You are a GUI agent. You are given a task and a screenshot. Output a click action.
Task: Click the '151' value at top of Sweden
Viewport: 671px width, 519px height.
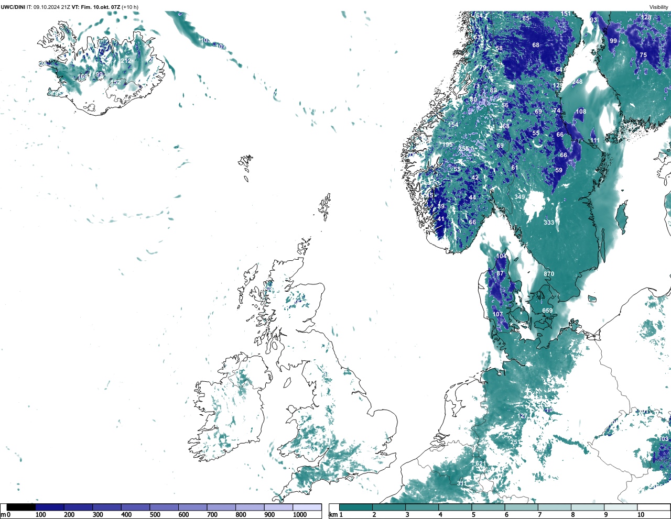(x=566, y=14)
